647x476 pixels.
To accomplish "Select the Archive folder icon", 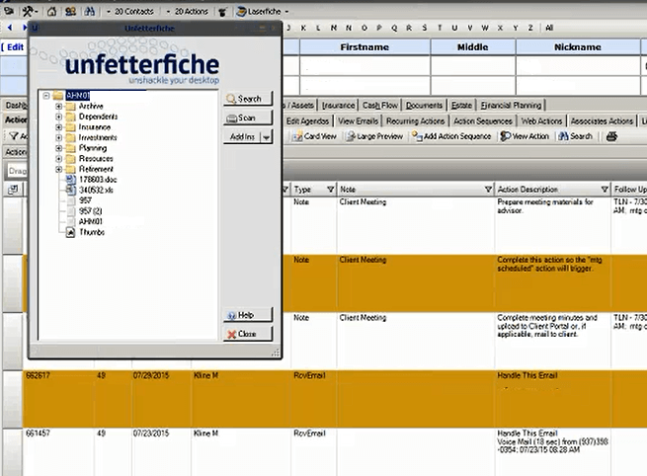I will [71, 107].
